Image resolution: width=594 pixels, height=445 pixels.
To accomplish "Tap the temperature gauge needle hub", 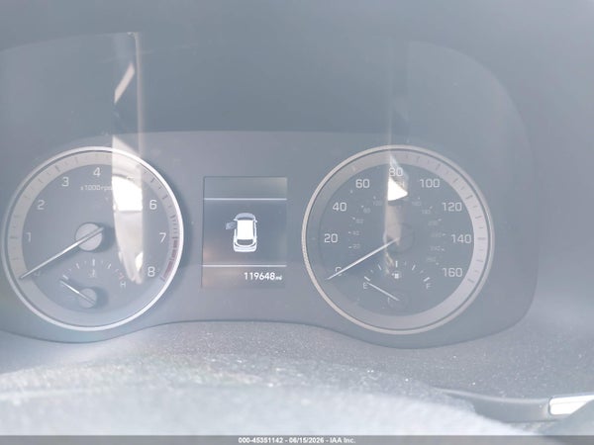I will tap(89, 298).
